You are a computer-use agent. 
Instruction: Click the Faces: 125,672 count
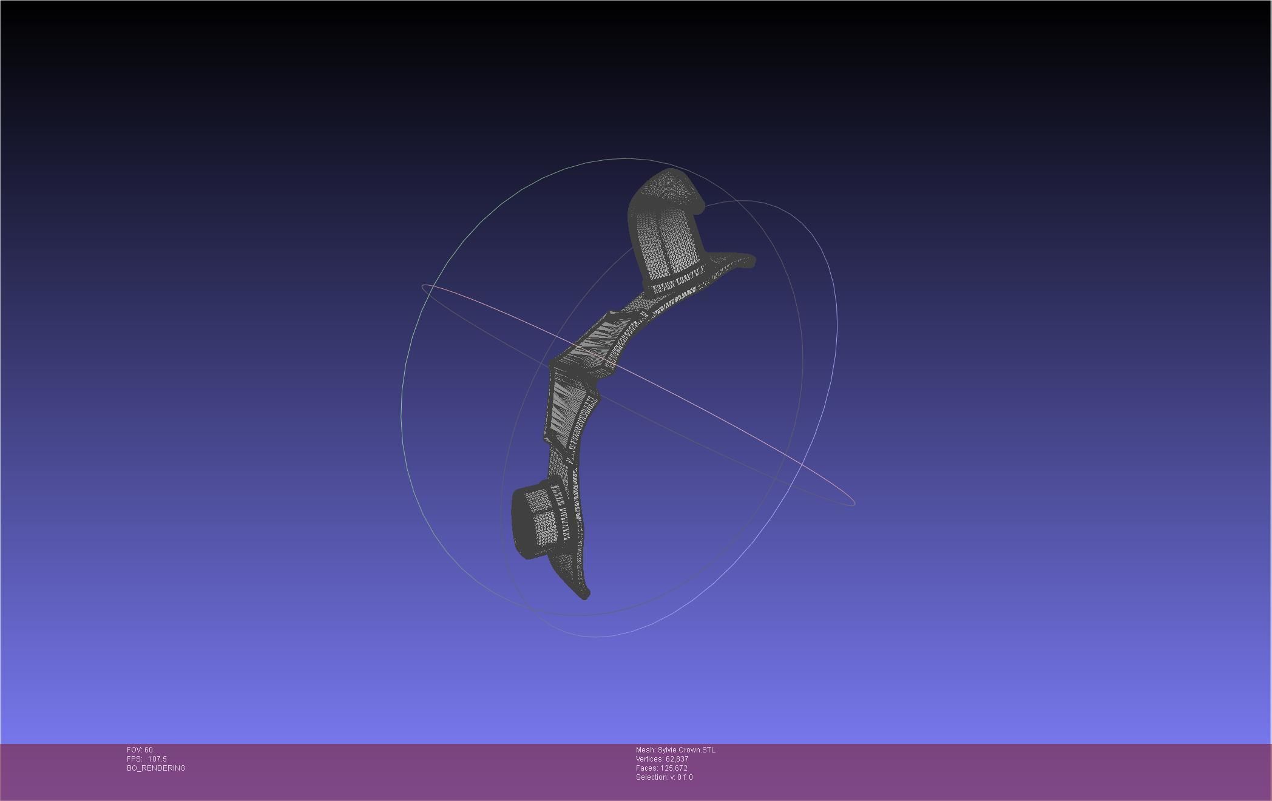tap(661, 768)
